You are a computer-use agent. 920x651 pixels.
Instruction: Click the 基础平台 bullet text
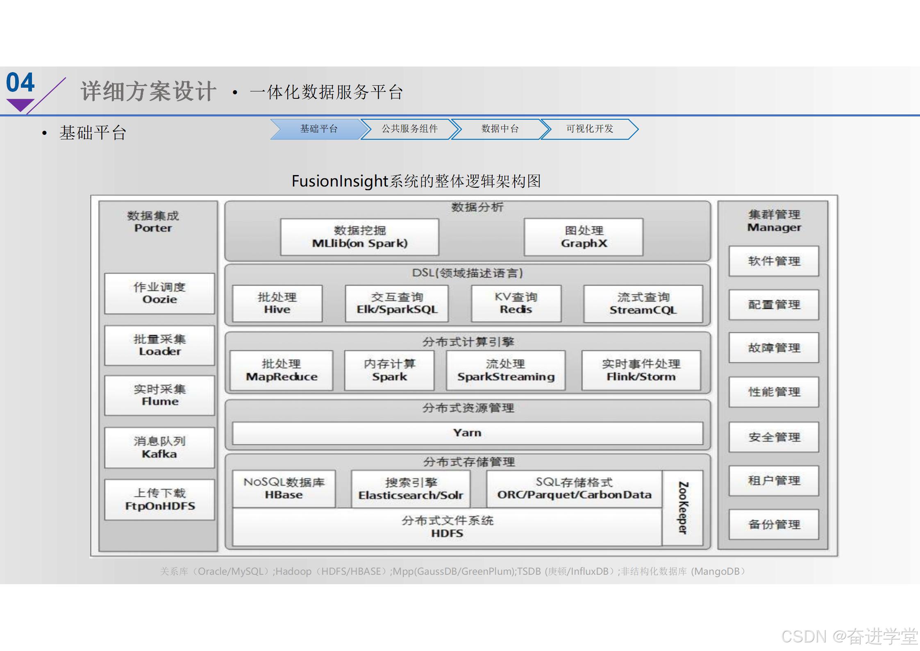(93, 133)
